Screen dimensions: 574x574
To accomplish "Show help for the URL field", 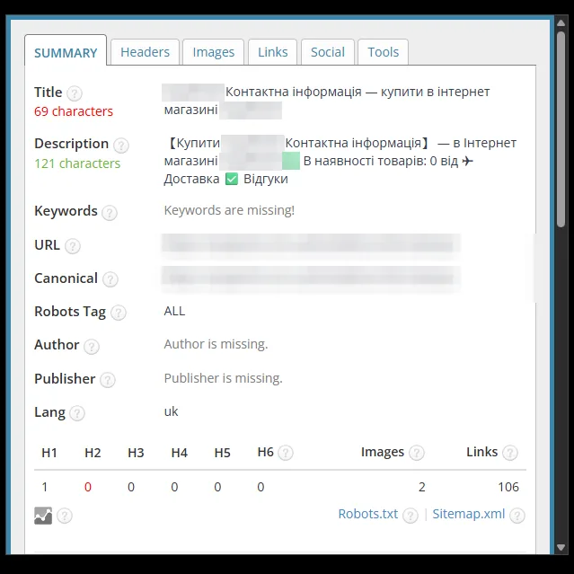I will coord(73,246).
